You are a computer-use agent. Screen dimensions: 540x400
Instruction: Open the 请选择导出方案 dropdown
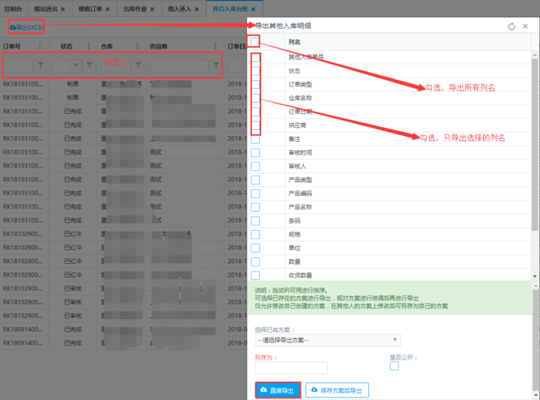[x=328, y=340]
